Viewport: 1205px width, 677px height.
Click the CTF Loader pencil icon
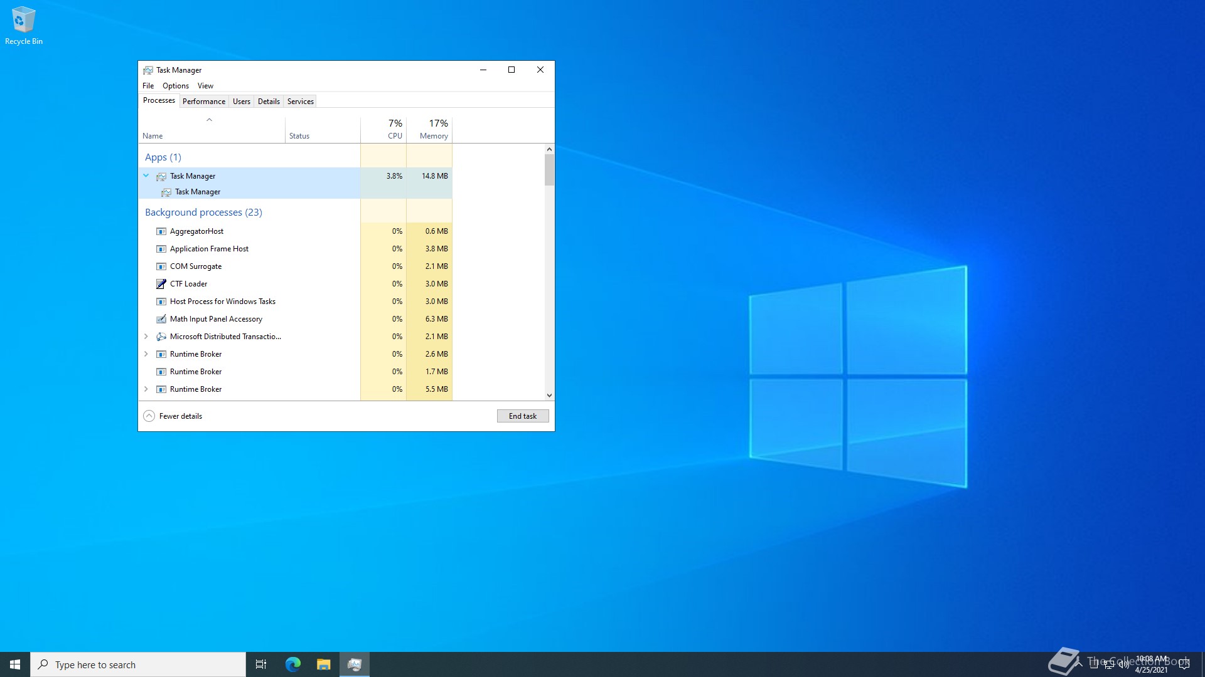click(x=161, y=284)
